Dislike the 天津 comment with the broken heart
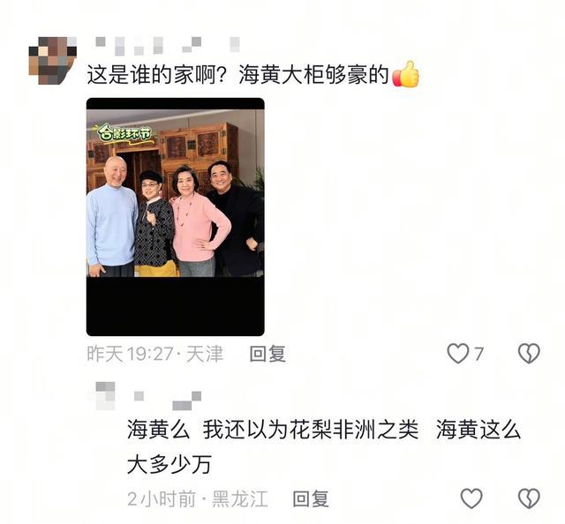This screenshot has height=524, width=565. pos(529,353)
